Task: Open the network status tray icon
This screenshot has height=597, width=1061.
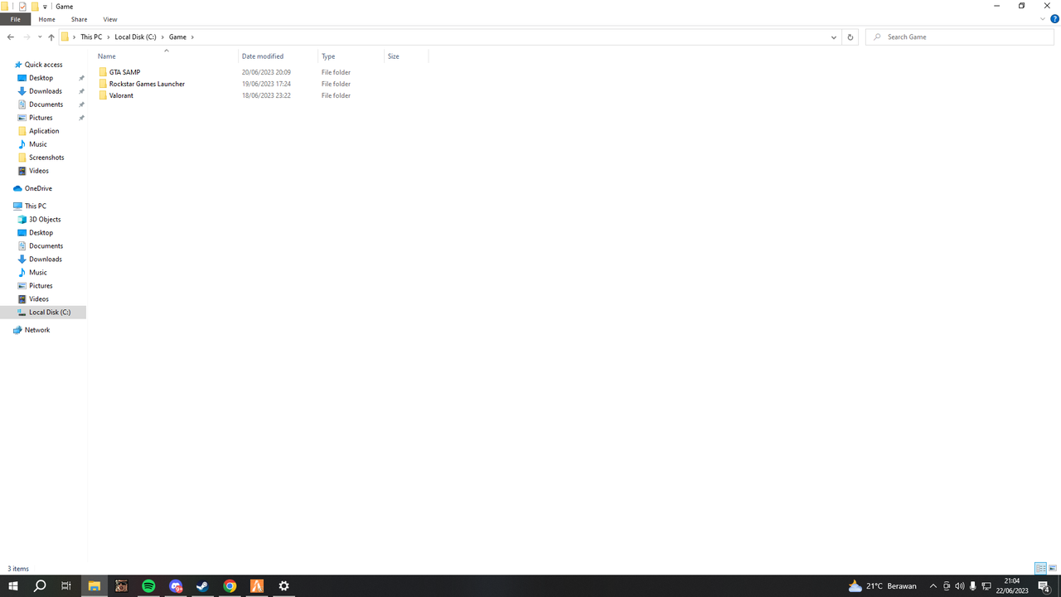Action: click(x=986, y=586)
